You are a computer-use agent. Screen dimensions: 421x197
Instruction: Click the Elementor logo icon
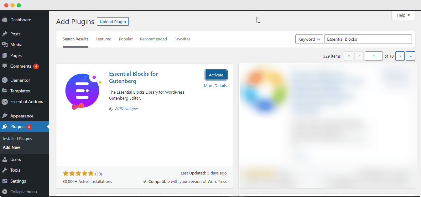point(5,80)
